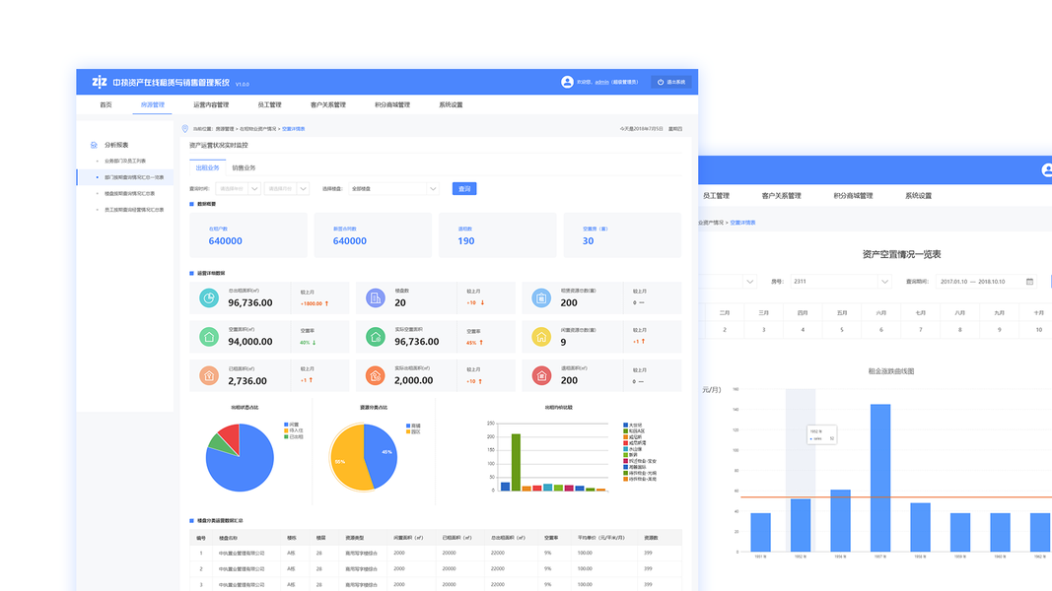Screen dimensions: 1052x591
Task: Open the 首页 navigation tab
Action: pos(106,105)
